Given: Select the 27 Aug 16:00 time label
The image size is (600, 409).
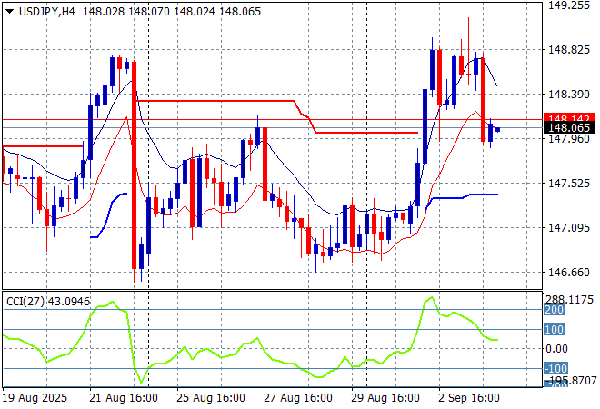Looking at the screenshot, I should coord(298,398).
